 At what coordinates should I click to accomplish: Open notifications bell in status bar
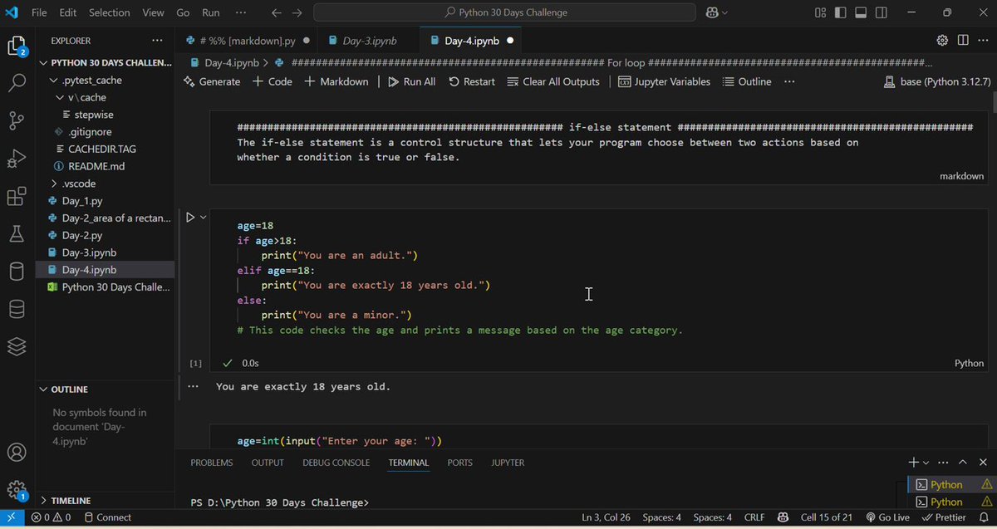click(984, 517)
